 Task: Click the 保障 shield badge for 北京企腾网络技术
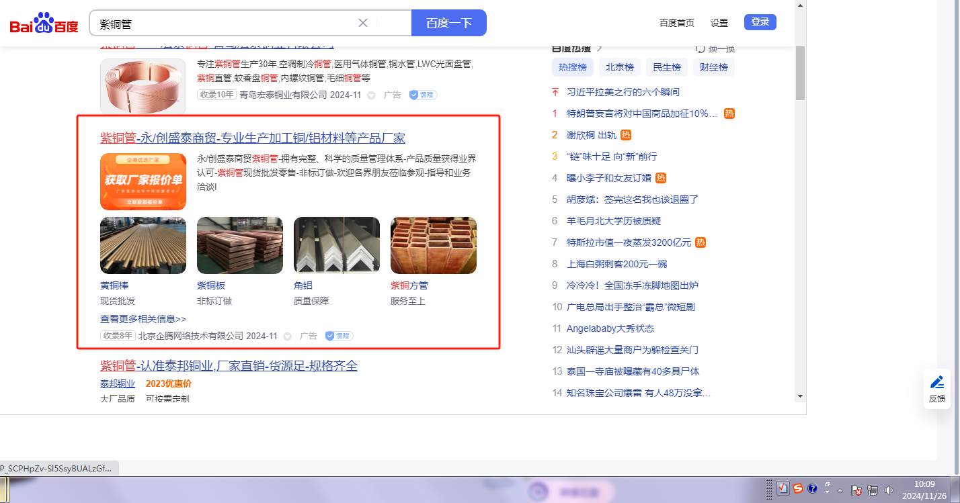point(339,336)
